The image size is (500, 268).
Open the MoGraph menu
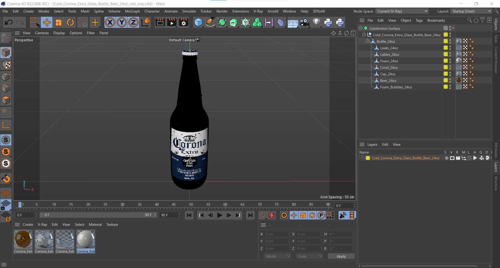(132, 11)
